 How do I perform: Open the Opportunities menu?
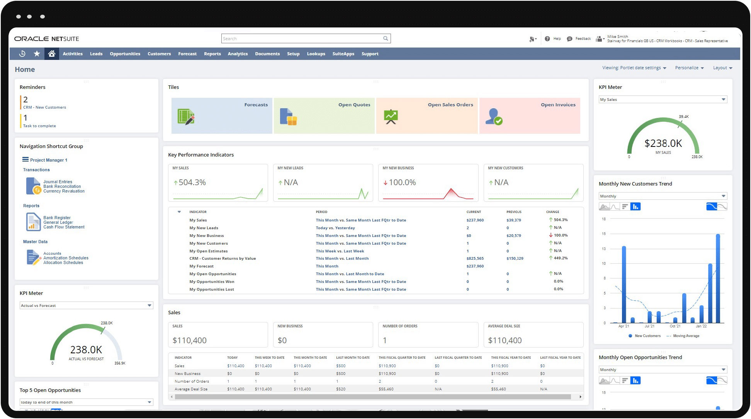(x=125, y=54)
